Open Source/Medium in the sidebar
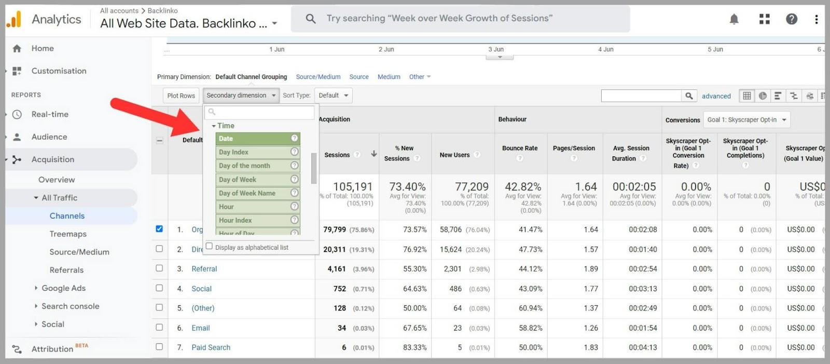This screenshot has height=364, width=830. pos(79,252)
